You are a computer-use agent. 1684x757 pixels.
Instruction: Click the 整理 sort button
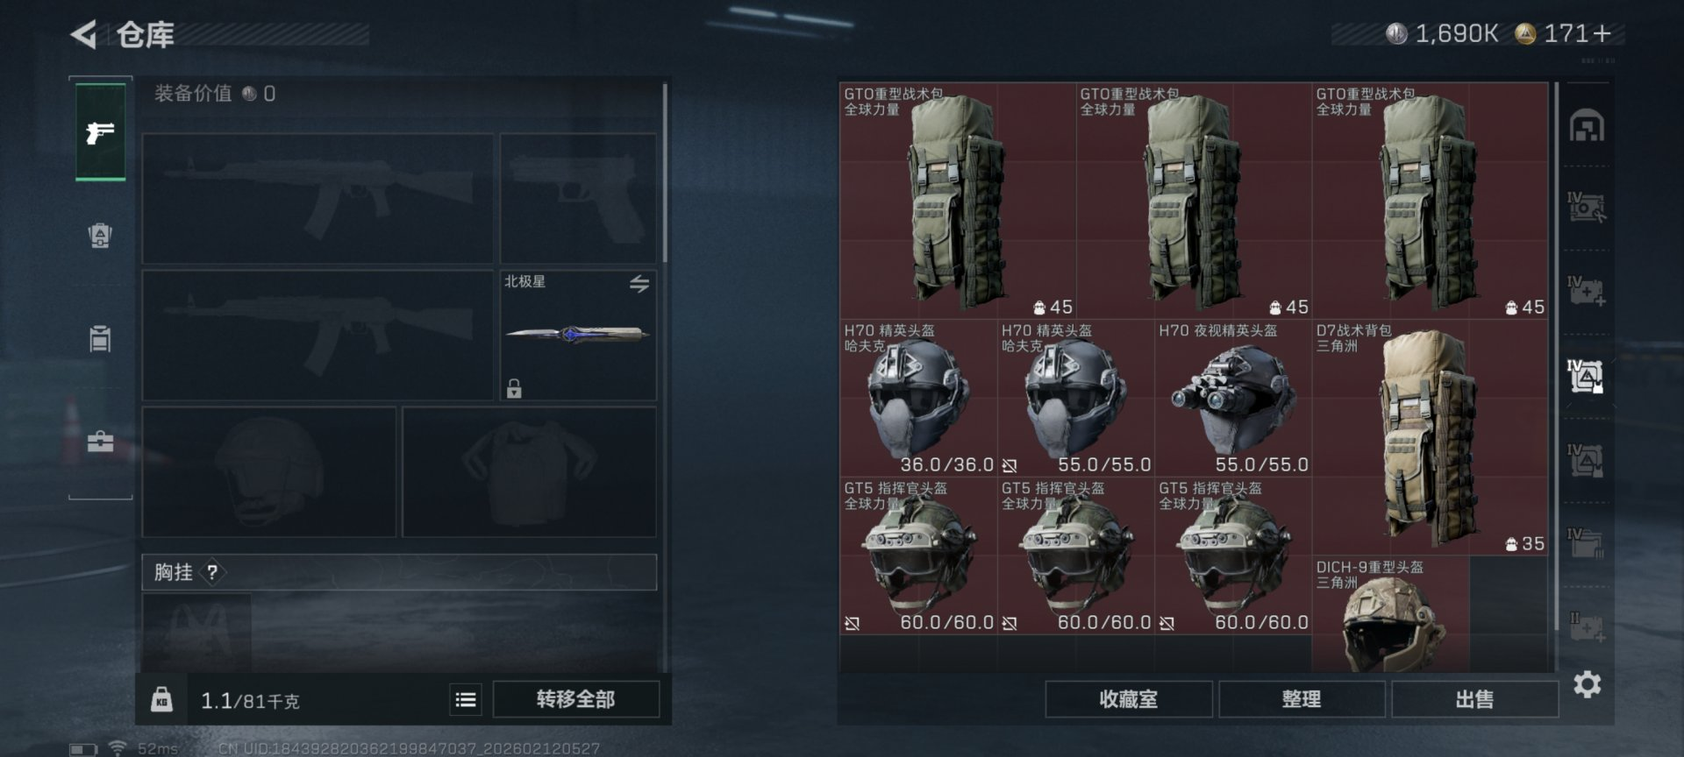1302,699
